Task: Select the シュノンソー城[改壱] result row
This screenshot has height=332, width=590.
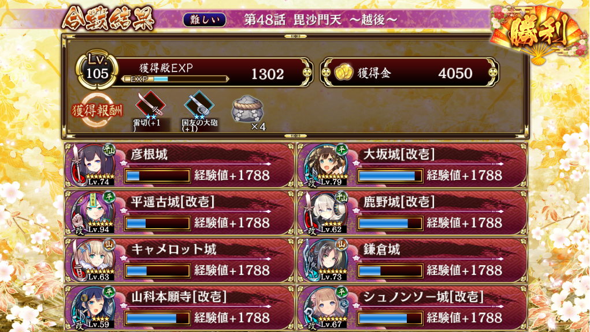Action: click(412, 308)
